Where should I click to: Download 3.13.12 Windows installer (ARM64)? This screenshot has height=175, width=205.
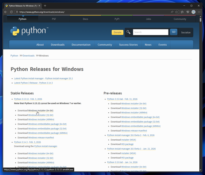click(x=41, y=120)
